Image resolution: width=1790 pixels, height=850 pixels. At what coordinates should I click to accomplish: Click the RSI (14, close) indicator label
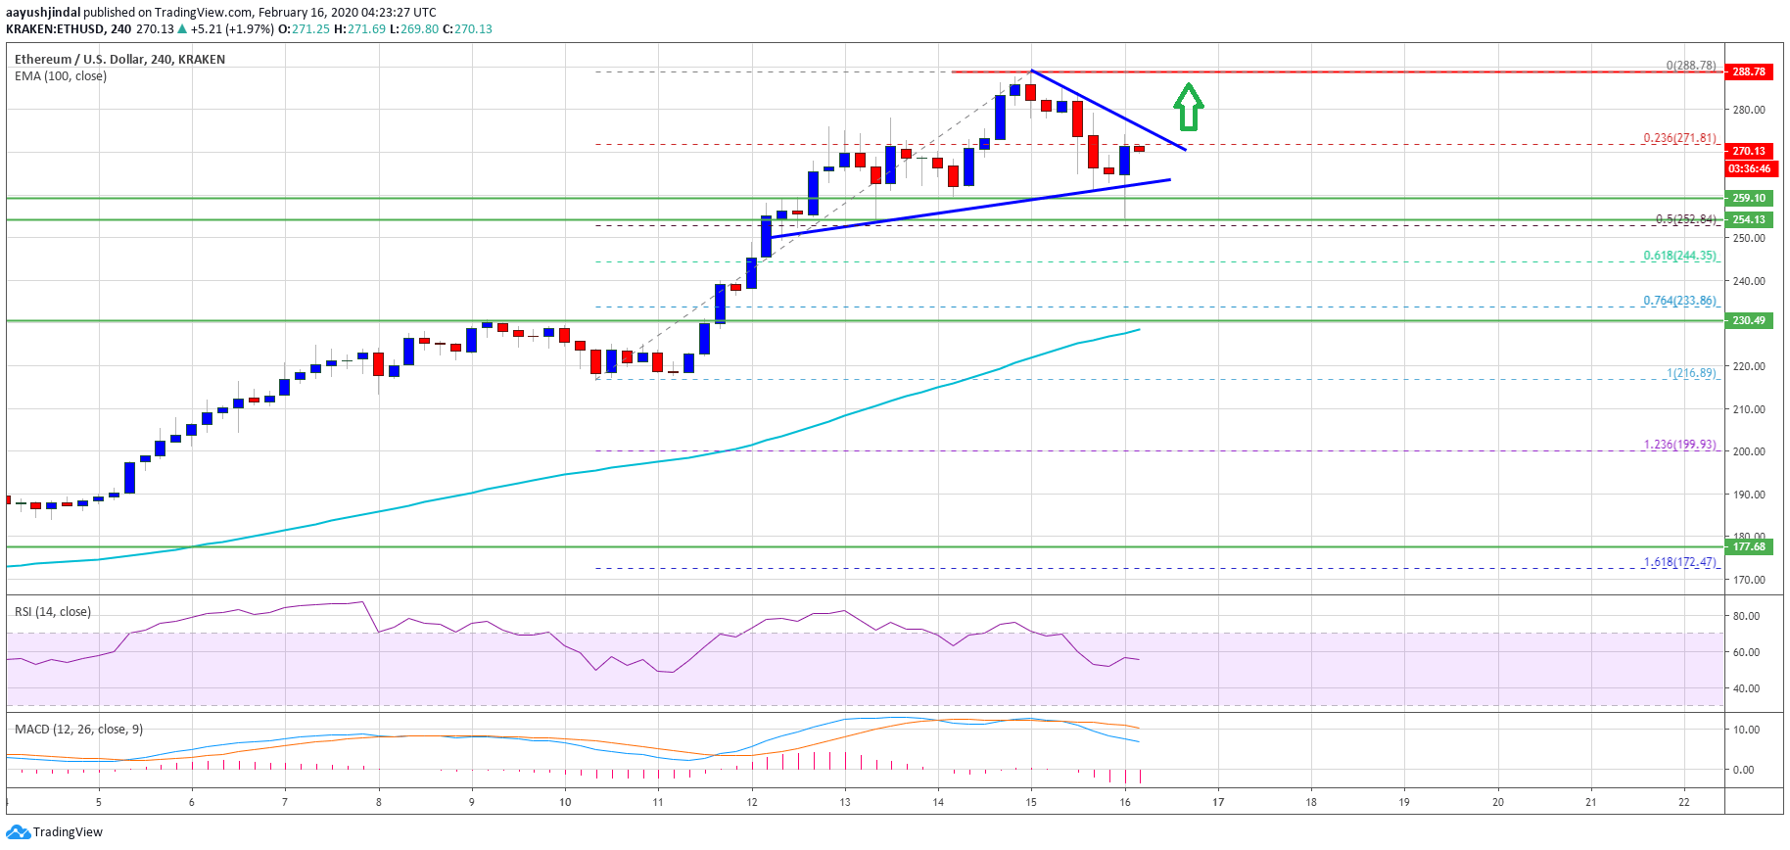53,612
